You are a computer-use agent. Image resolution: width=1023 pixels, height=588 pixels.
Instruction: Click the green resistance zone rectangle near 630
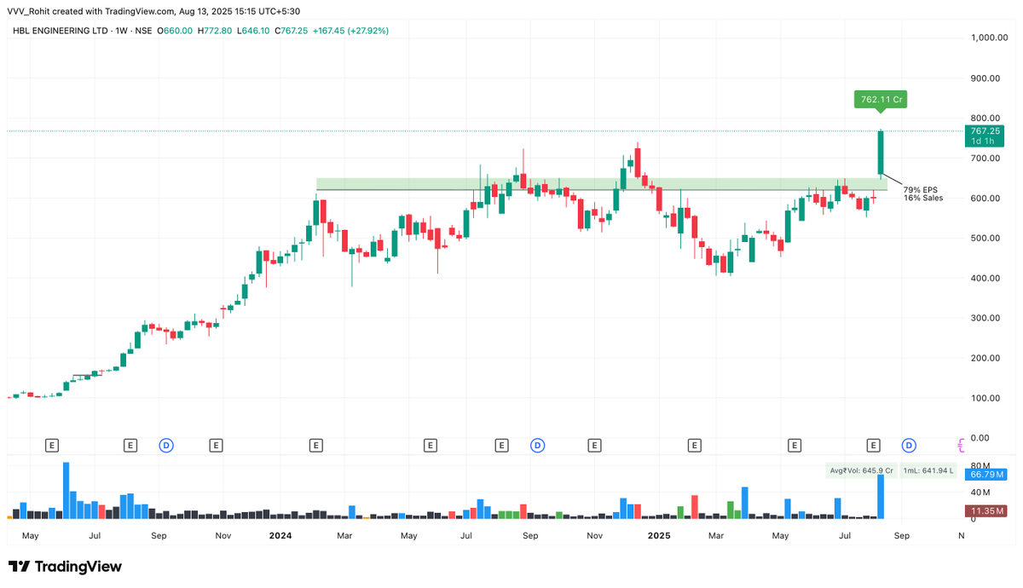(602, 184)
